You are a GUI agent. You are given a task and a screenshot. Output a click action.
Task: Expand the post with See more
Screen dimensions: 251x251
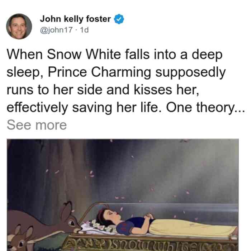point(37,125)
